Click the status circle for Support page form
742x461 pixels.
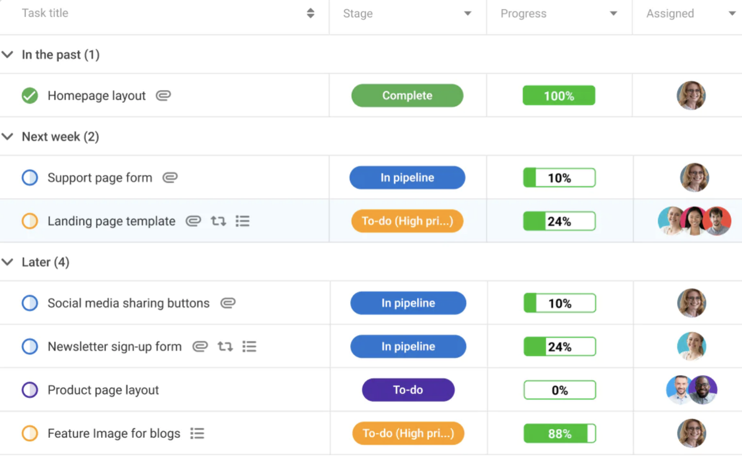29,178
